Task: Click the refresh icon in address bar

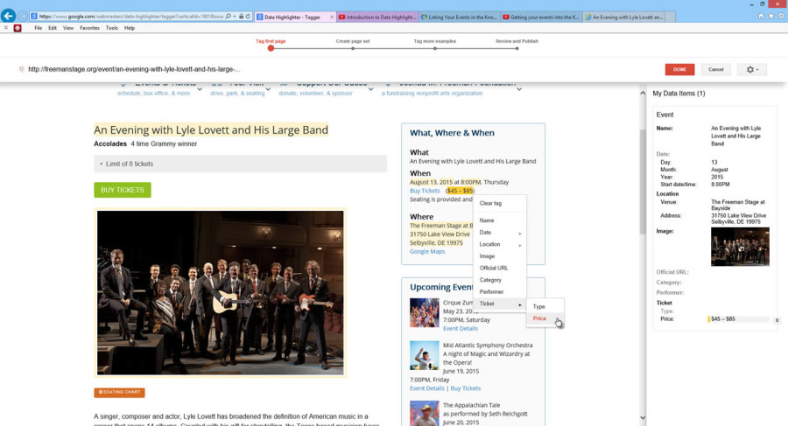Action: (x=248, y=17)
